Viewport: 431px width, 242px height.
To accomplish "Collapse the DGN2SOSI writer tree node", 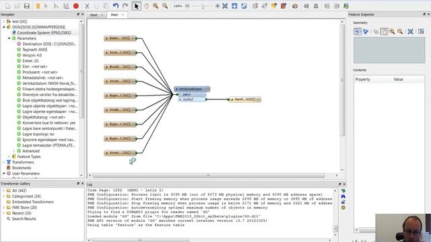I will (x=4, y=27).
